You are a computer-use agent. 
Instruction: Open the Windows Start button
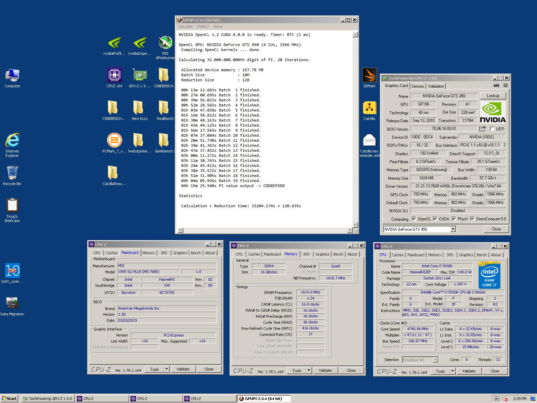(x=9, y=399)
